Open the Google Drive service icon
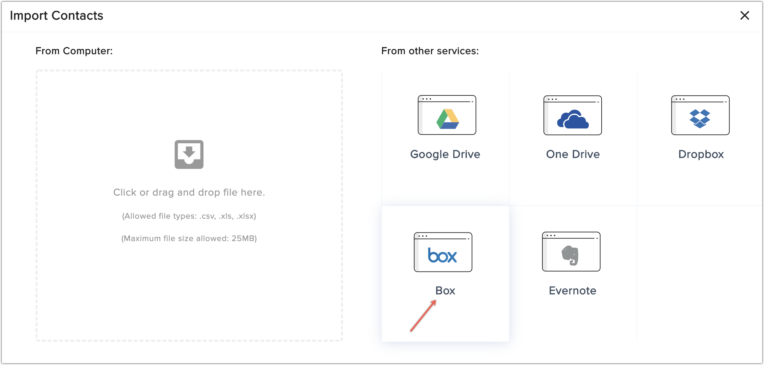This screenshot has width=764, height=365. point(447,115)
